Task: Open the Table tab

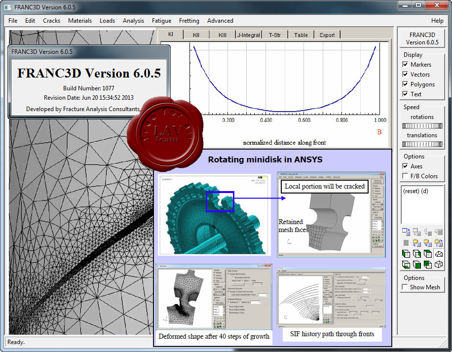Action: 301,35
